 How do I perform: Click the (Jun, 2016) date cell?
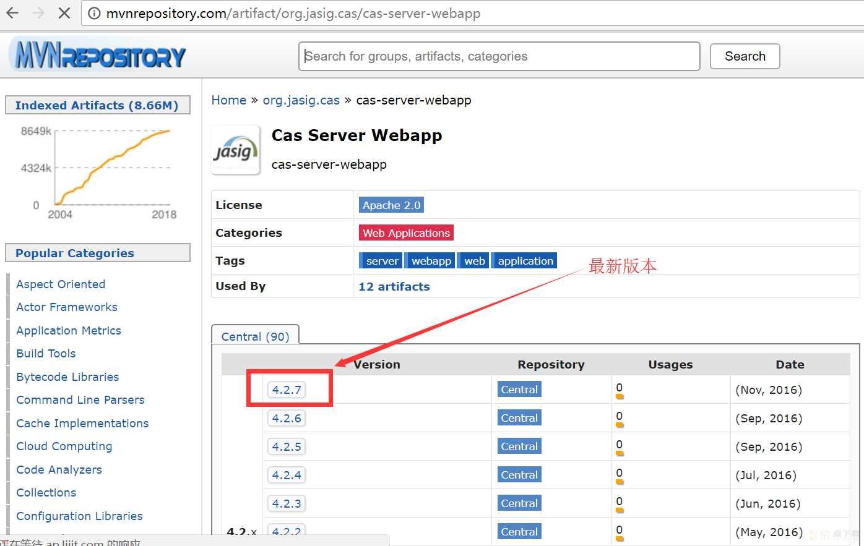coord(767,504)
